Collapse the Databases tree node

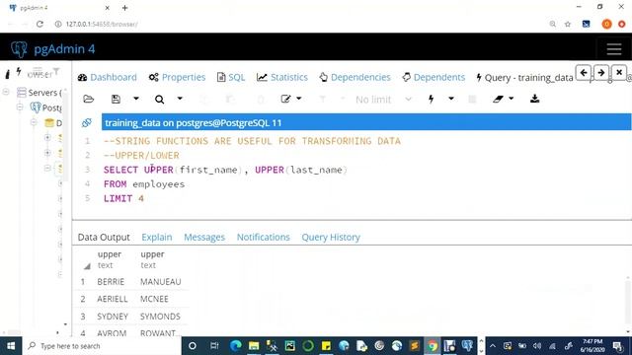coord(34,122)
